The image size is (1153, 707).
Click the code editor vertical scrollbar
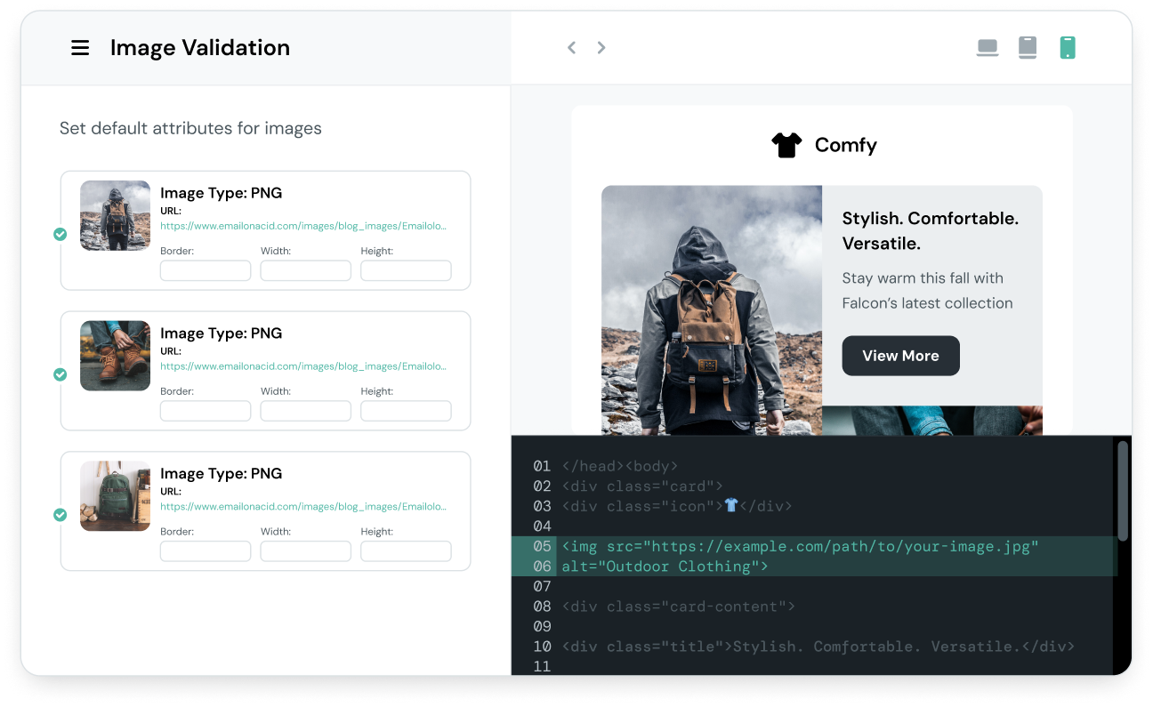(1123, 491)
